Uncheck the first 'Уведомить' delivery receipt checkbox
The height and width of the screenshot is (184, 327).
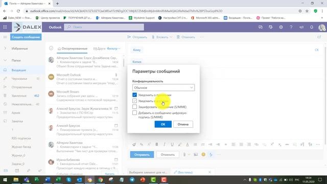click(134, 95)
